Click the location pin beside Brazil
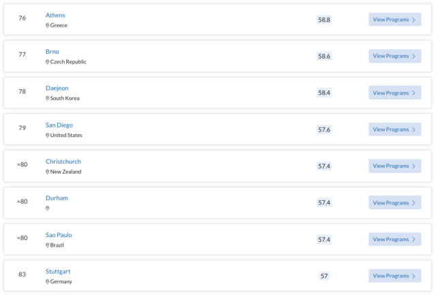 click(x=47, y=245)
